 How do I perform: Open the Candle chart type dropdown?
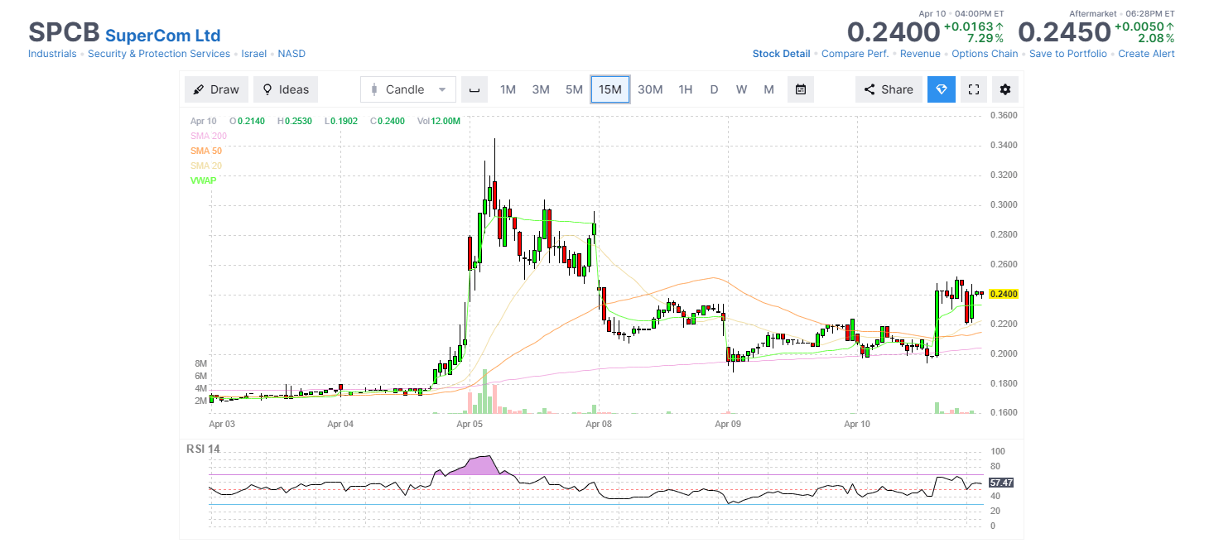[407, 89]
